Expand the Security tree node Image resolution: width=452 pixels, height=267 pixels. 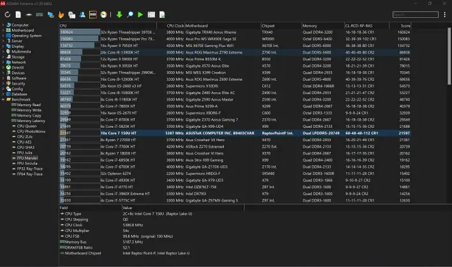click(3, 84)
